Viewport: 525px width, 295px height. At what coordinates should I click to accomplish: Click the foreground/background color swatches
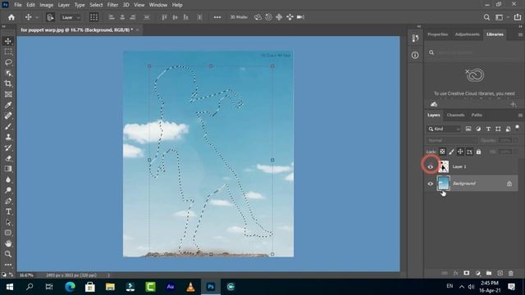4,275
